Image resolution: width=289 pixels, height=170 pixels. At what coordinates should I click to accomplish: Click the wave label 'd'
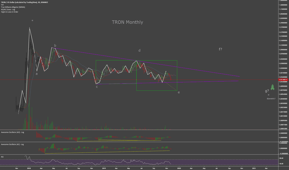(x=139, y=50)
